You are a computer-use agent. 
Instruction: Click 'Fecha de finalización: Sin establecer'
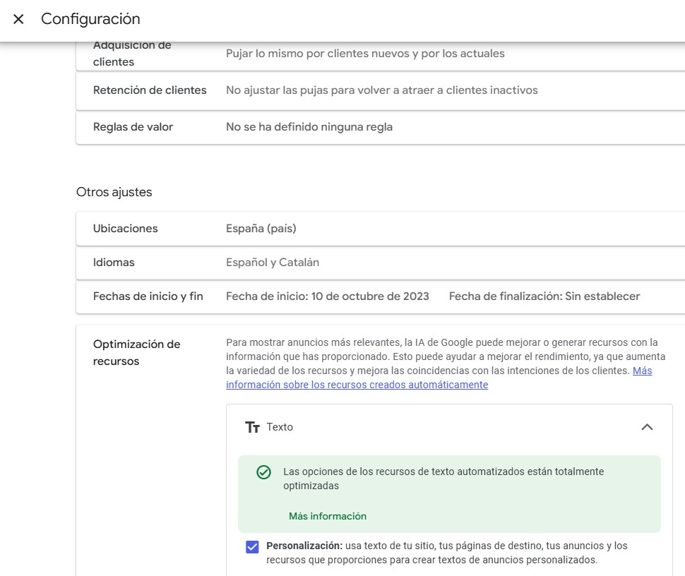[x=544, y=296]
